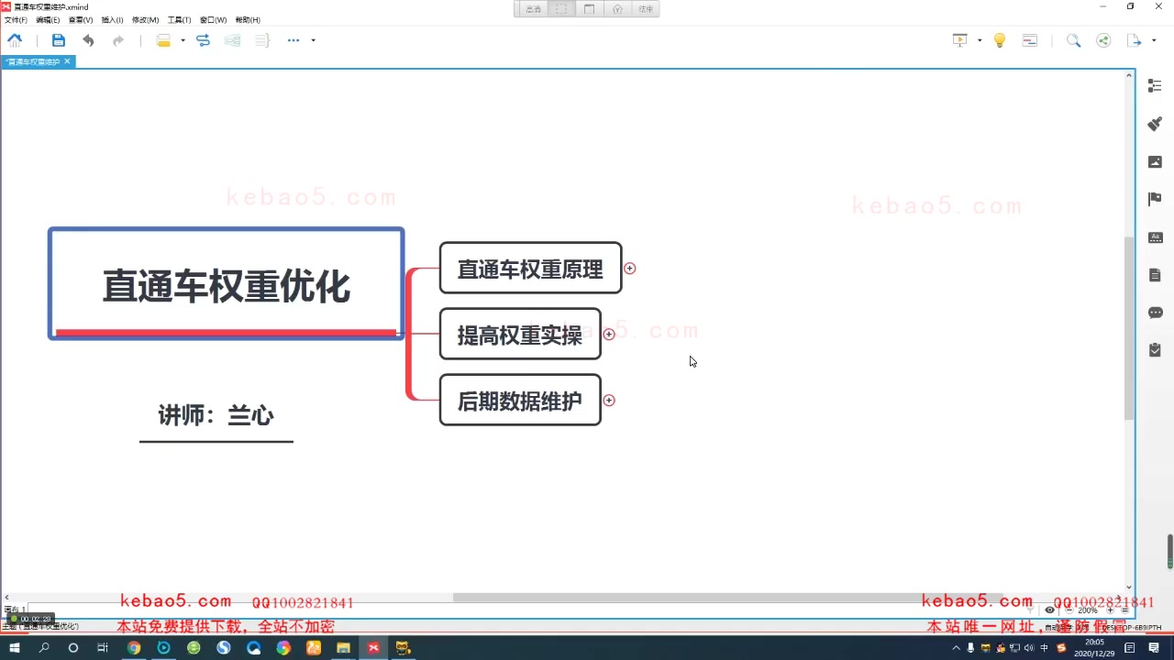The width and height of the screenshot is (1174, 660).
Task: Click the recorder region selection button
Action: coord(561,9)
